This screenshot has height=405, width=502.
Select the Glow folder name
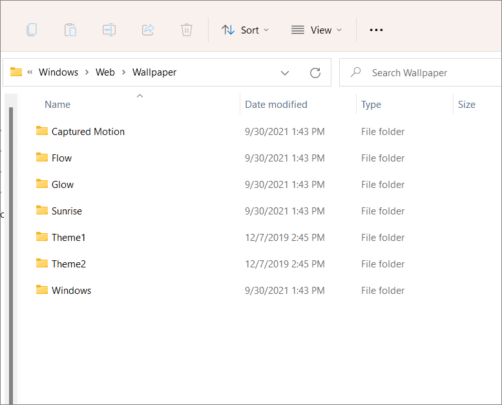[63, 185]
